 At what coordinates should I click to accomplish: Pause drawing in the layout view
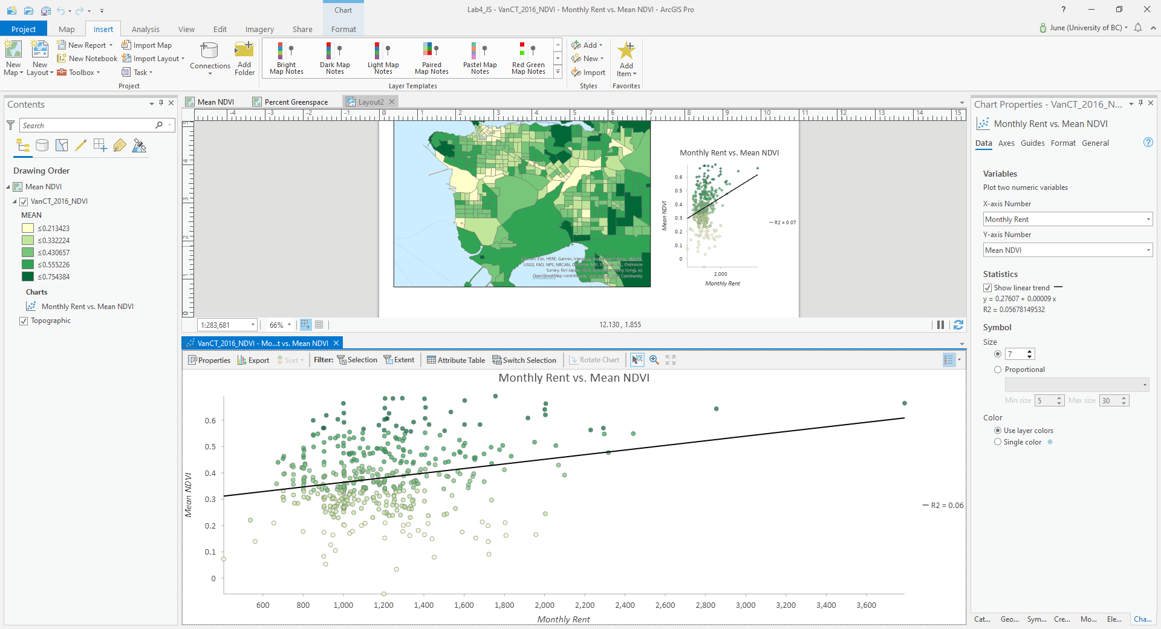[x=940, y=325]
